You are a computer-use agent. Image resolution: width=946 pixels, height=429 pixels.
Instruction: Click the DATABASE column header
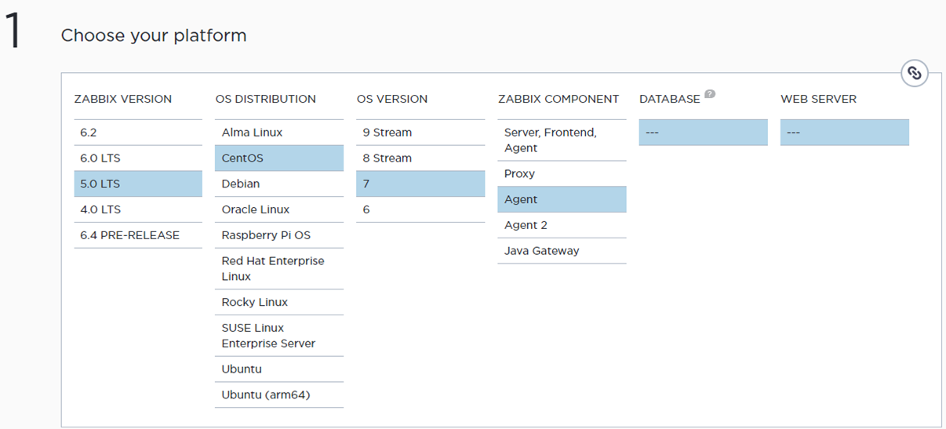(670, 100)
